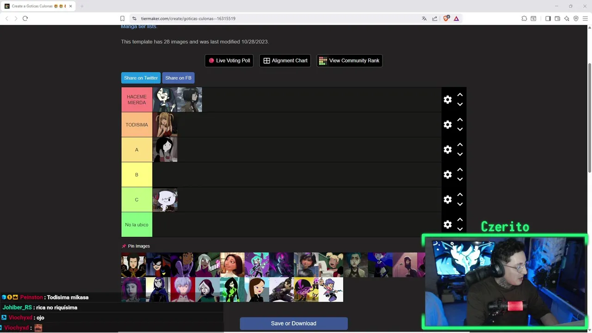
Task: Select the Shego green-black suit image
Action: 232,290
